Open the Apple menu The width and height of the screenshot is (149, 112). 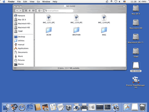tap(4, 1)
